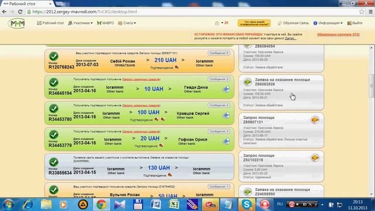The width and height of the screenshot is (375, 211).
Task: Open red link in order R34453780 header
Action: coord(141,105)
